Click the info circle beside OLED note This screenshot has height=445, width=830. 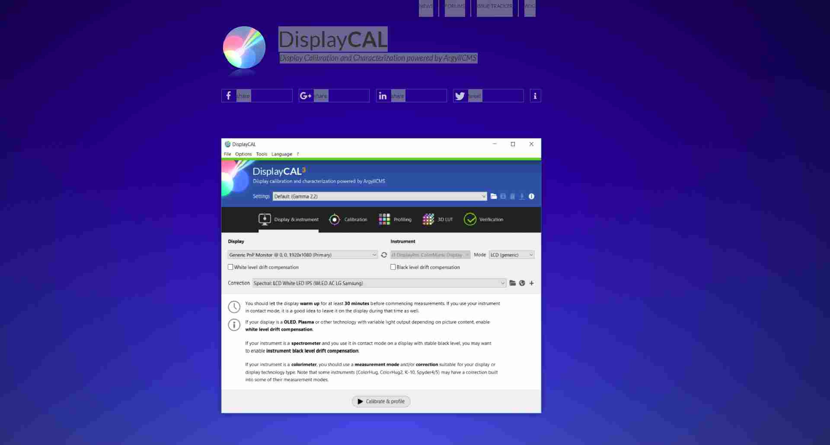point(234,325)
